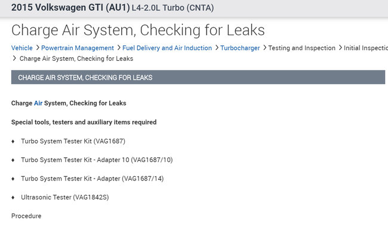Viewport: 388px width, 240px height.
Task: Click the Adapter 10 (VAG1687/10) tool entry
Action: (97, 160)
